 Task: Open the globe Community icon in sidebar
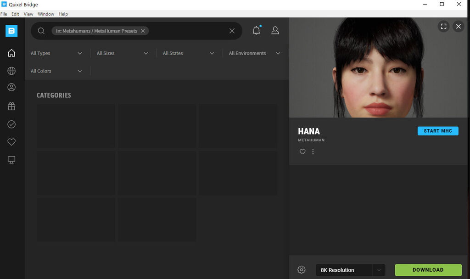[11, 71]
